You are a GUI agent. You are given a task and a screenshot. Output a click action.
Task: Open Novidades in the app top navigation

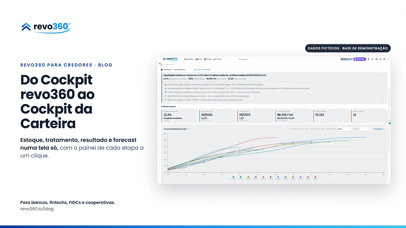coord(188,59)
